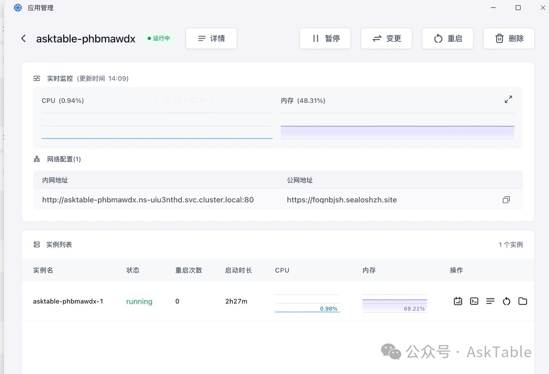Image resolution: width=549 pixels, height=374 pixels.
Task: Click the 变更 update button
Action: (x=386, y=39)
